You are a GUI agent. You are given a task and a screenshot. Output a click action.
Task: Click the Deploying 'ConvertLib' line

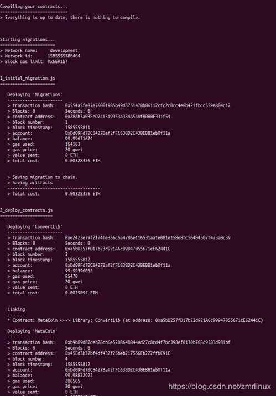point(35,226)
